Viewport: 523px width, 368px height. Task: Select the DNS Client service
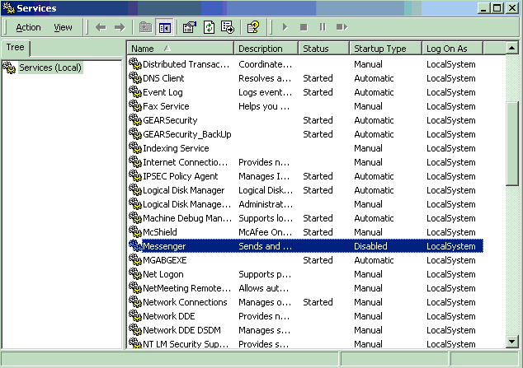163,78
